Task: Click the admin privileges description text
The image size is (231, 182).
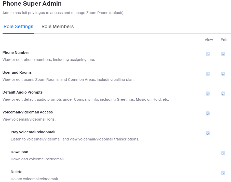Action: click(x=63, y=13)
